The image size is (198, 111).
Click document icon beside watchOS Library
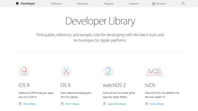pyautogui.click(x=104, y=104)
